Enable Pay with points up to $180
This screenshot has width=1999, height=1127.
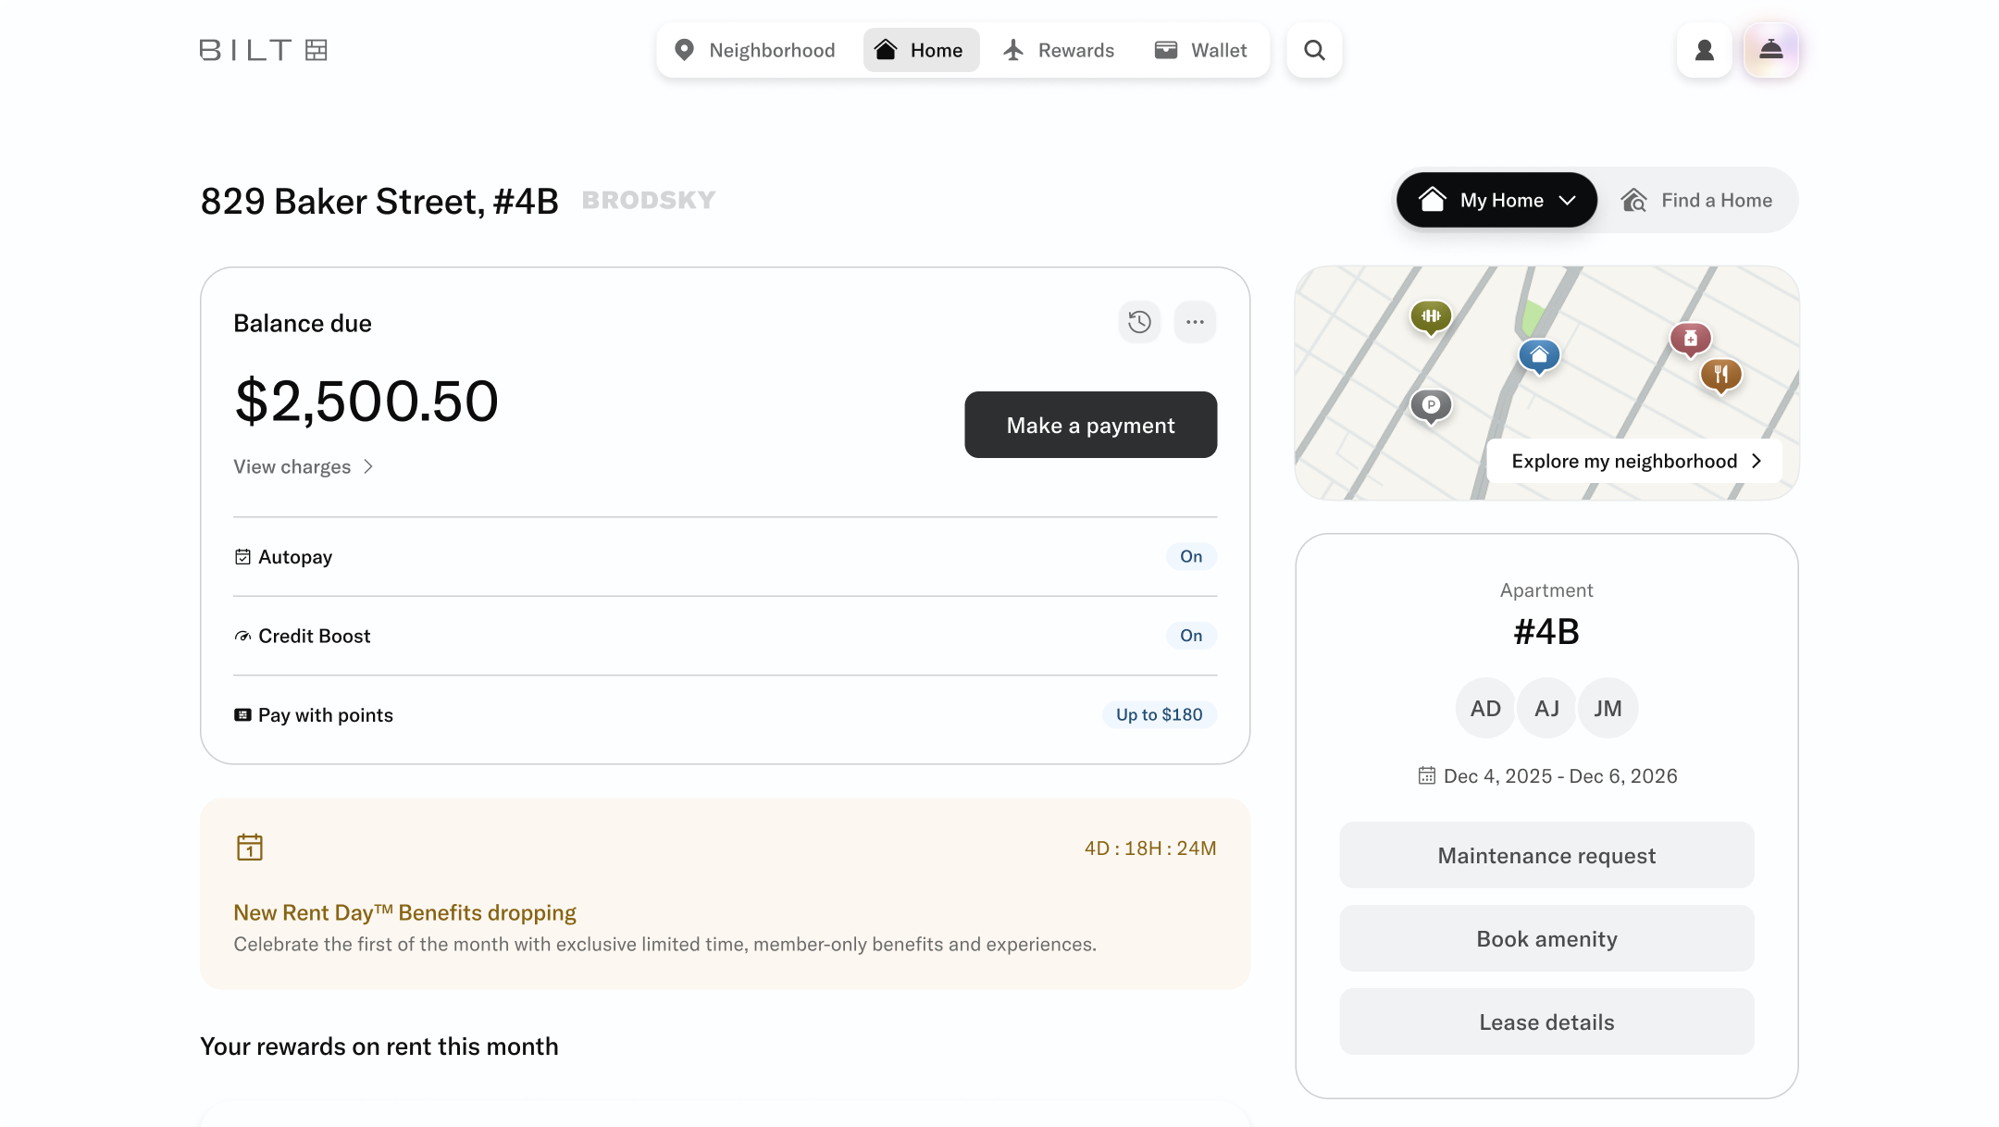tap(1159, 714)
